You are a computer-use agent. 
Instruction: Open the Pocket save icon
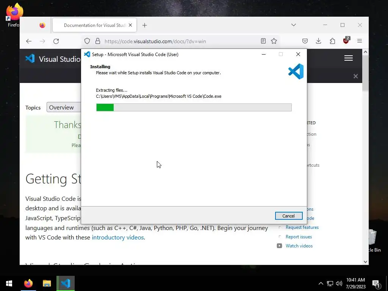[x=305, y=41]
